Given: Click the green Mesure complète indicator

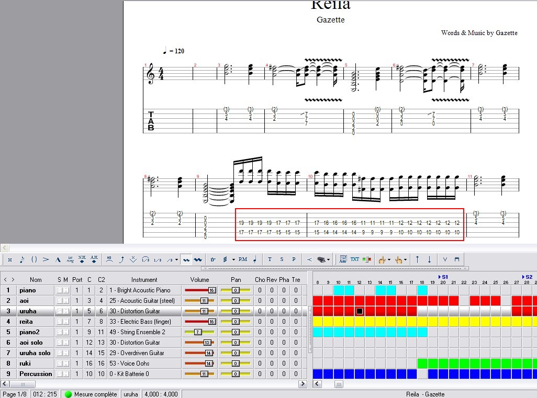Looking at the screenshot, I should click(68, 394).
